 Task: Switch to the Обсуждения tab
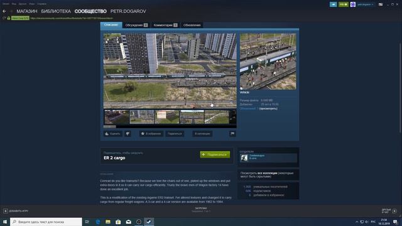click(136, 25)
